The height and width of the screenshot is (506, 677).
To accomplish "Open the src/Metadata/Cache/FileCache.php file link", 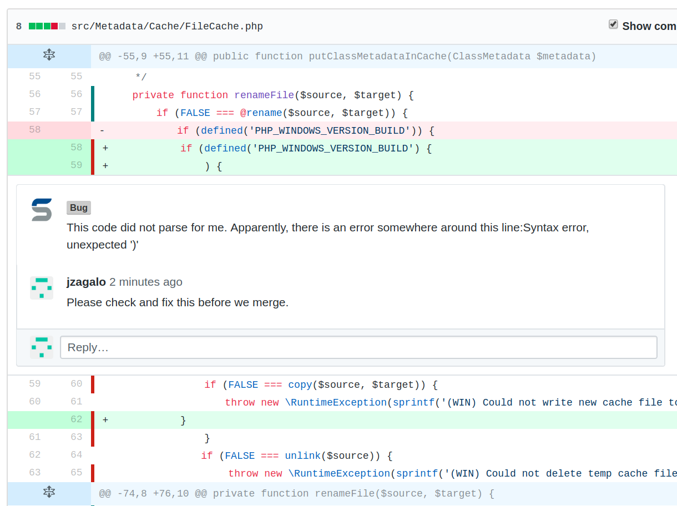I will tap(167, 26).
